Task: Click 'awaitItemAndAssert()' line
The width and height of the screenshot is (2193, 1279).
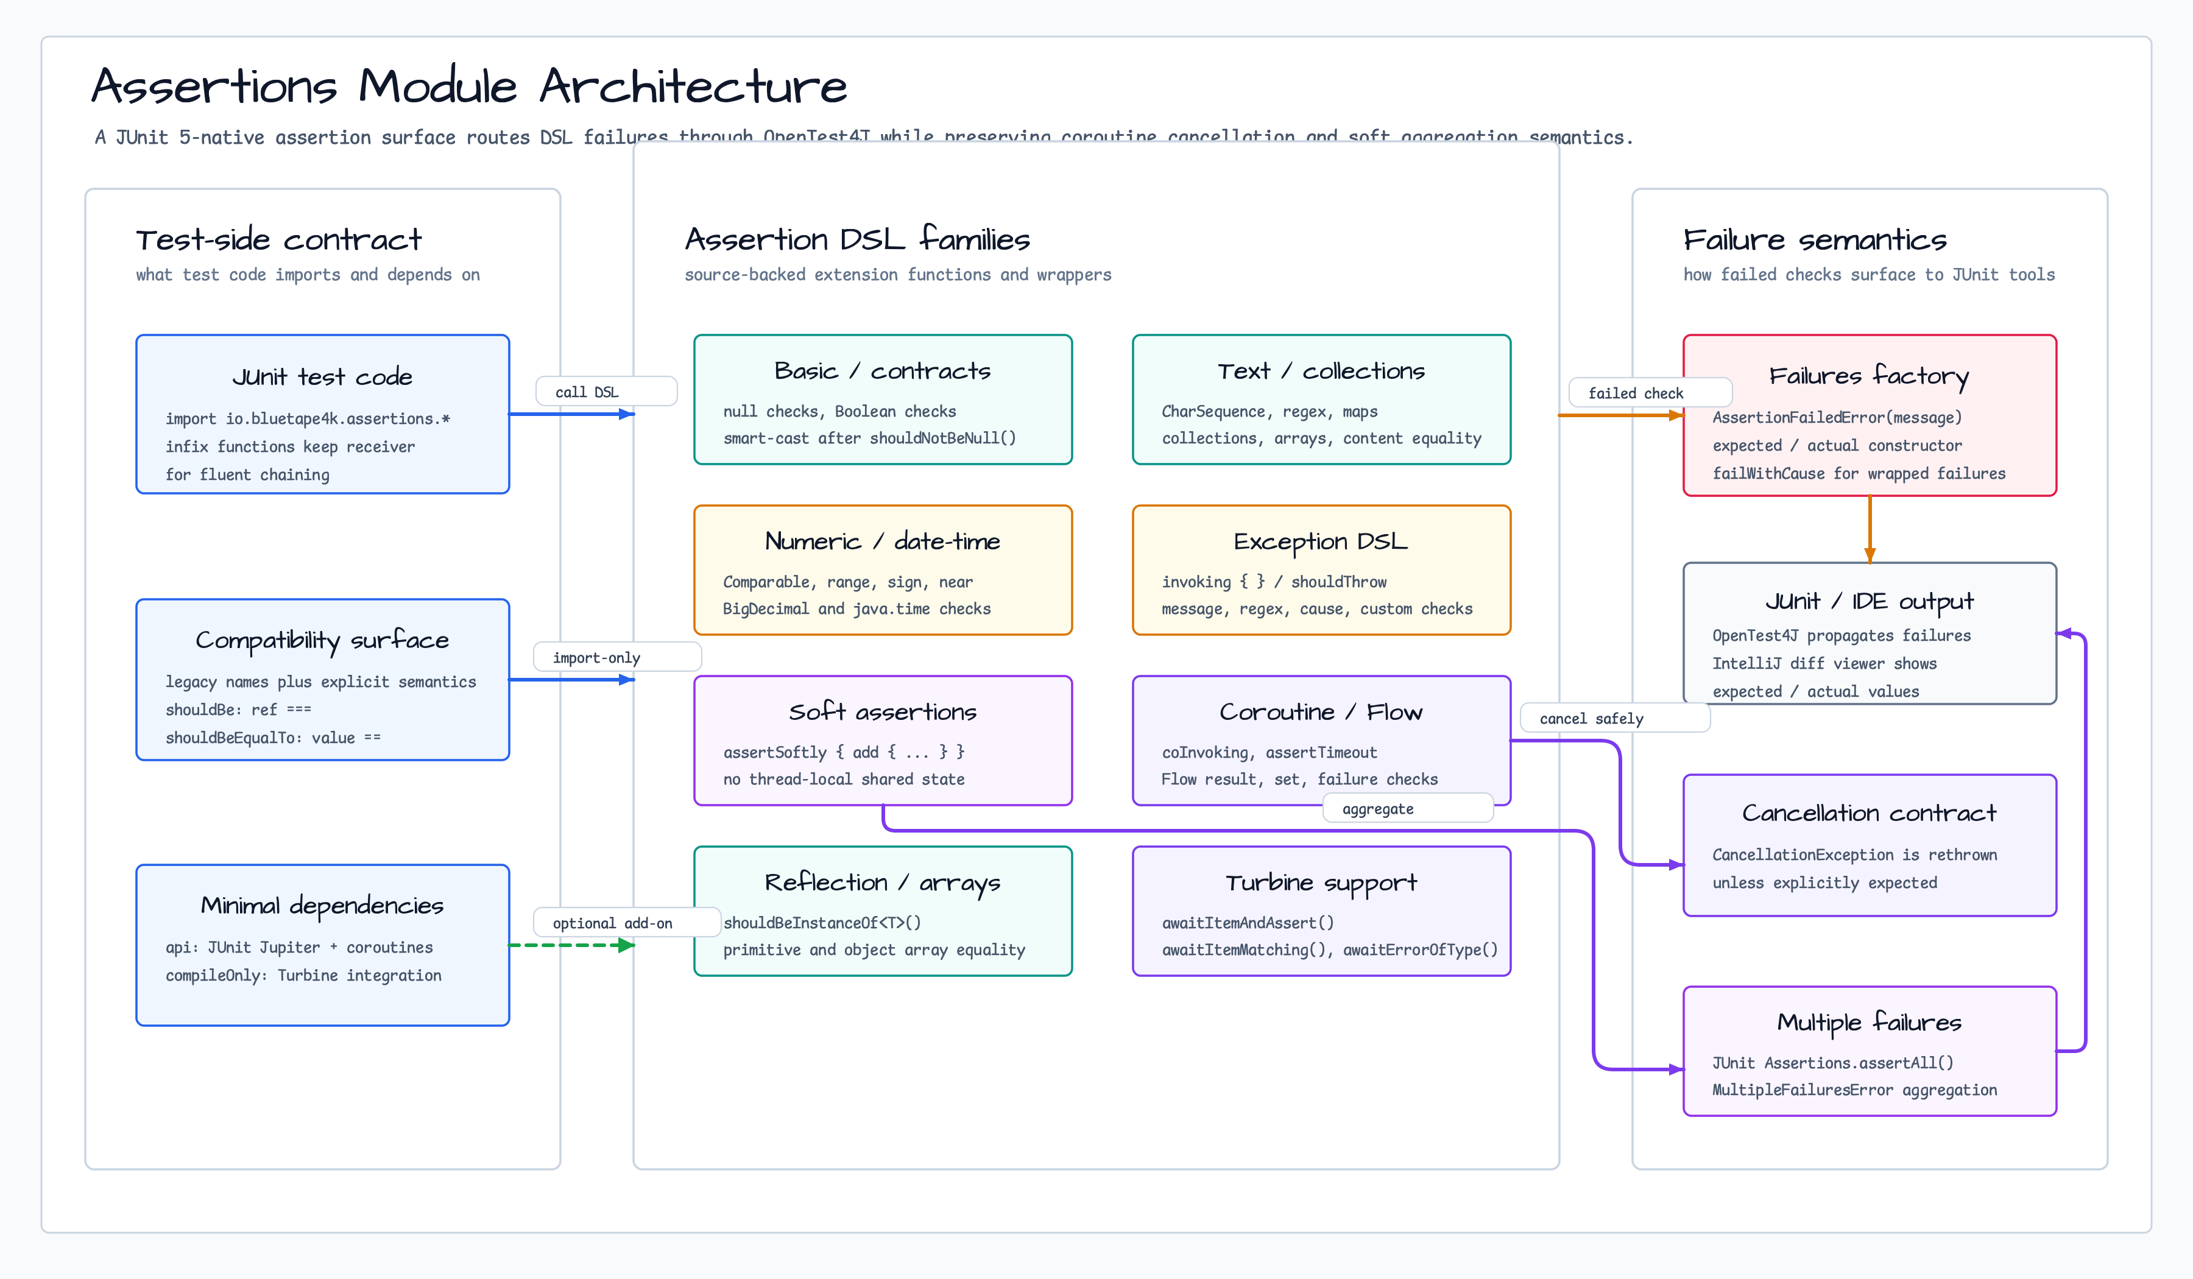Action: (1248, 922)
